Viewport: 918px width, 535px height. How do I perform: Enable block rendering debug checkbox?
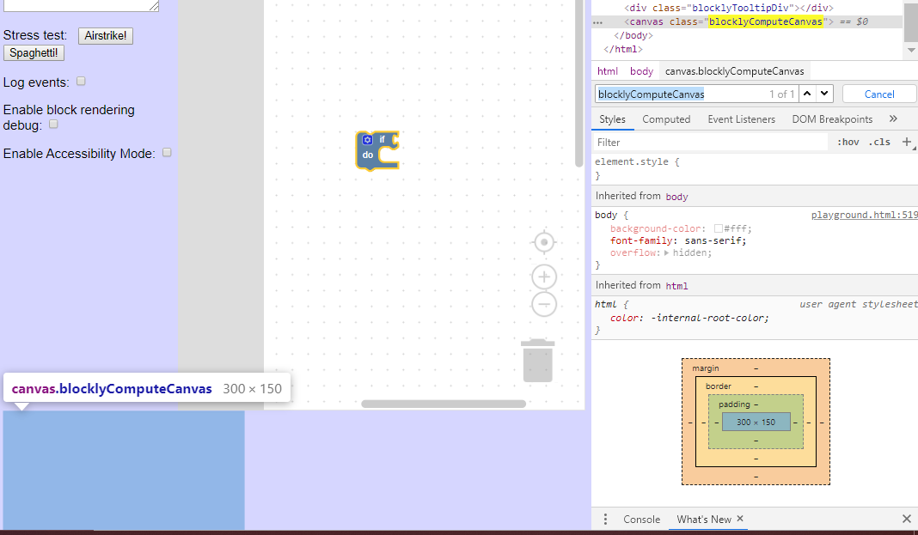(x=52, y=123)
